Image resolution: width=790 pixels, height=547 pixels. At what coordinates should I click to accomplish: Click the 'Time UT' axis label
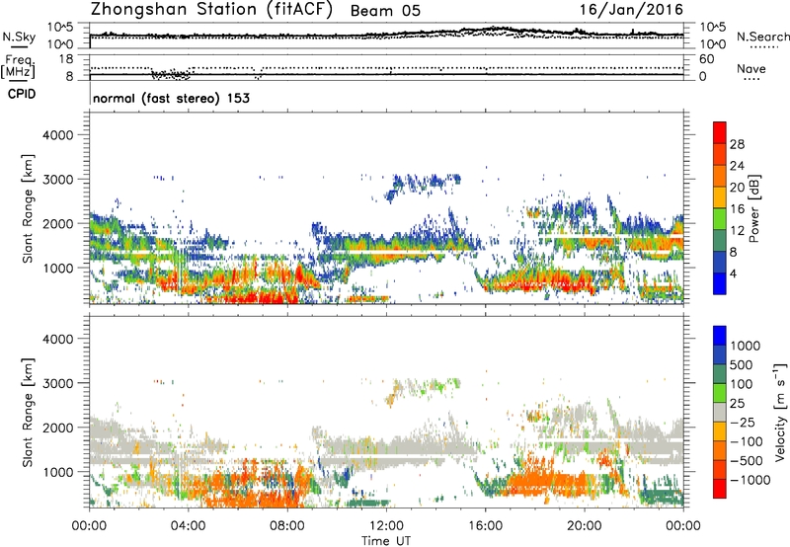(386, 541)
